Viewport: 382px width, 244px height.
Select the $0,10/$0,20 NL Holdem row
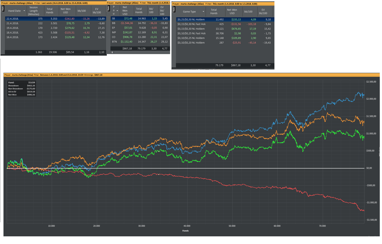point(225,43)
